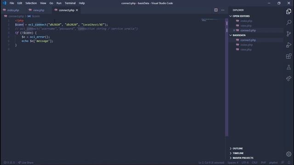Viewport: 294px width, 165px height.
Task: Click oci_error() in line 5
Action: coord(39,37)
